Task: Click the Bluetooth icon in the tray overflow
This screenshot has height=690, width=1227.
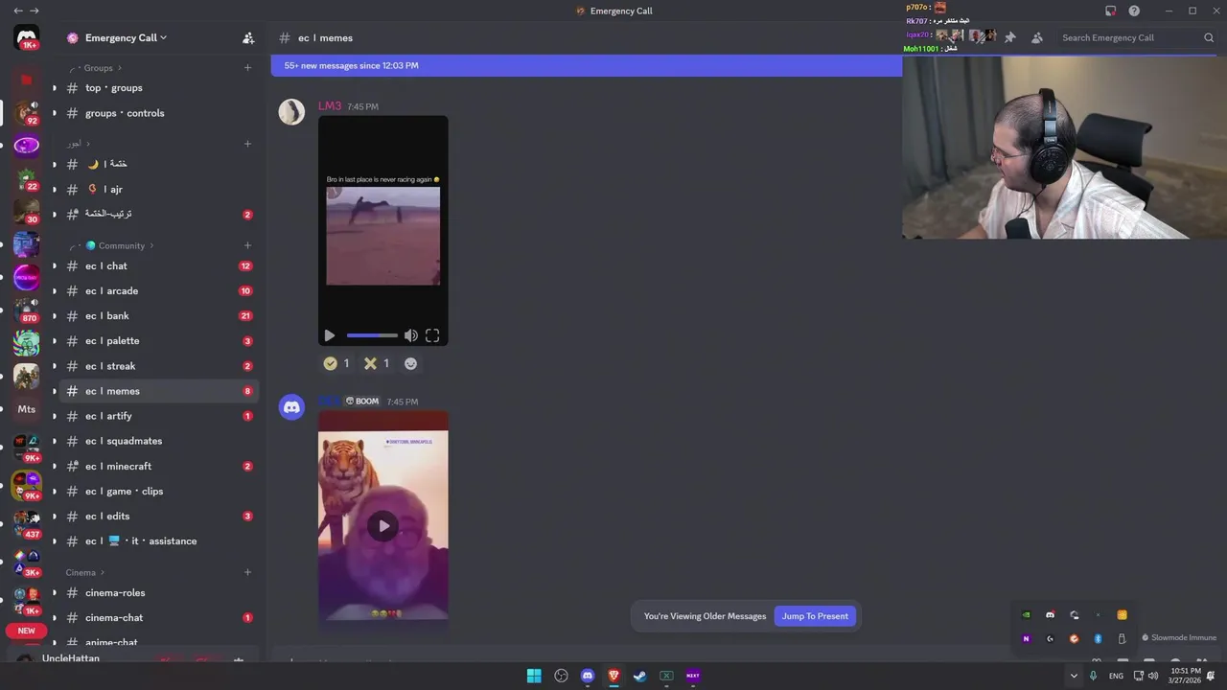Action: (1098, 638)
